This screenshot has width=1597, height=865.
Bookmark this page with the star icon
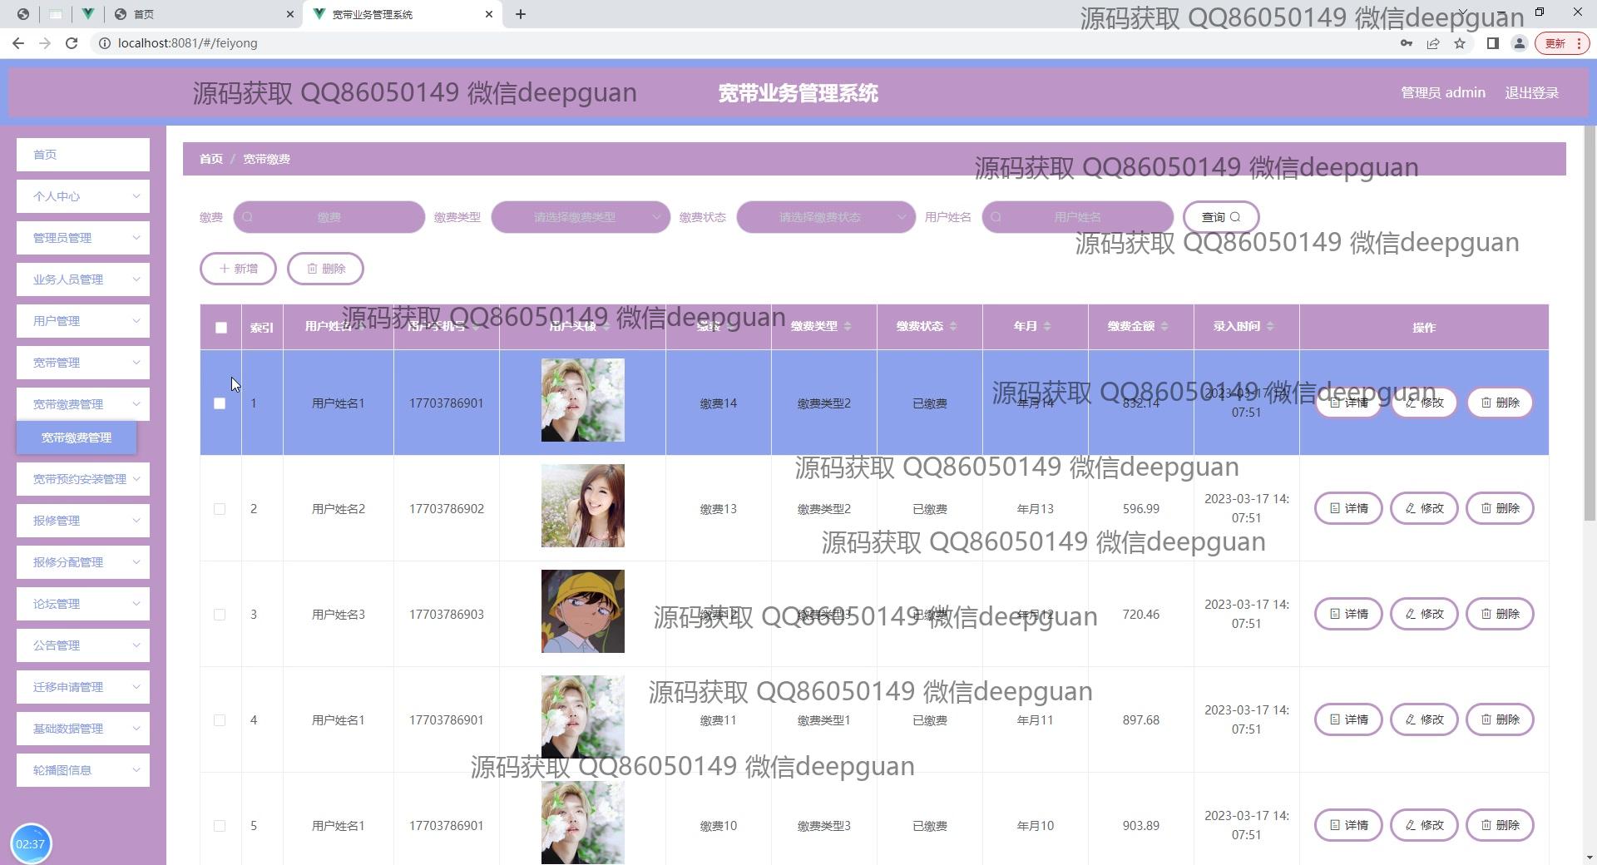1460,43
